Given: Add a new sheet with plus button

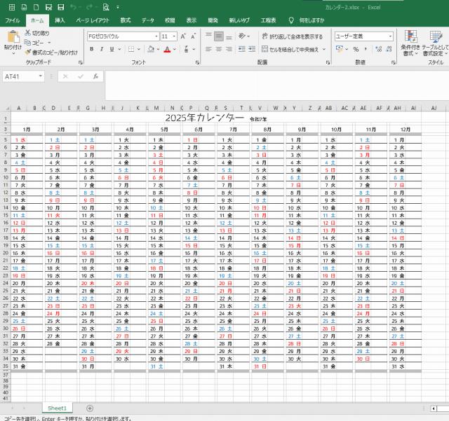Looking at the screenshot, I should coord(90,408).
